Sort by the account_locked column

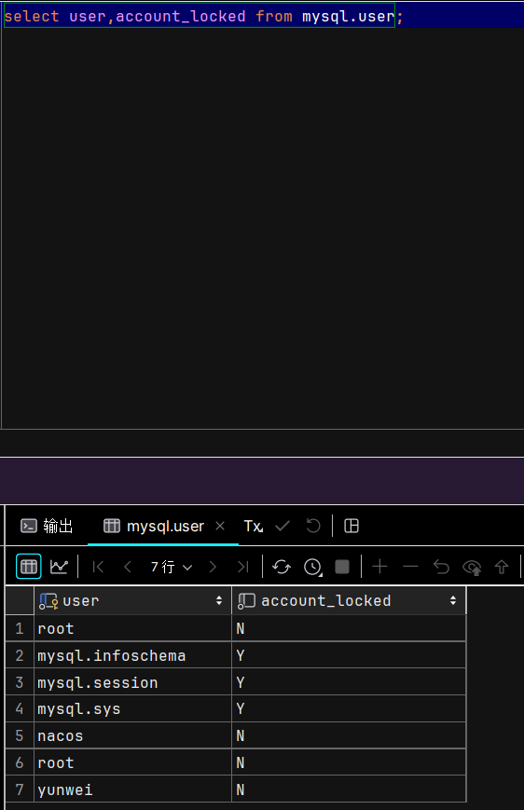point(453,600)
